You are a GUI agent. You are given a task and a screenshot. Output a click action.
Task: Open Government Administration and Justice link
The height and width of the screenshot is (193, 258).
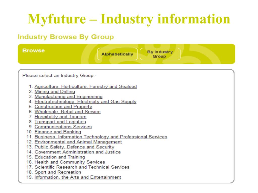[x=78, y=152]
